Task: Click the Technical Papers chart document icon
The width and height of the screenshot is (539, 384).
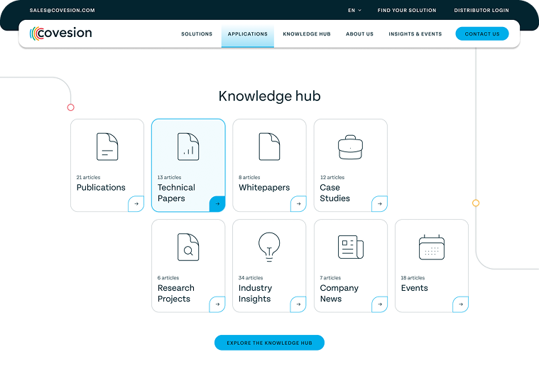Action: [x=188, y=146]
